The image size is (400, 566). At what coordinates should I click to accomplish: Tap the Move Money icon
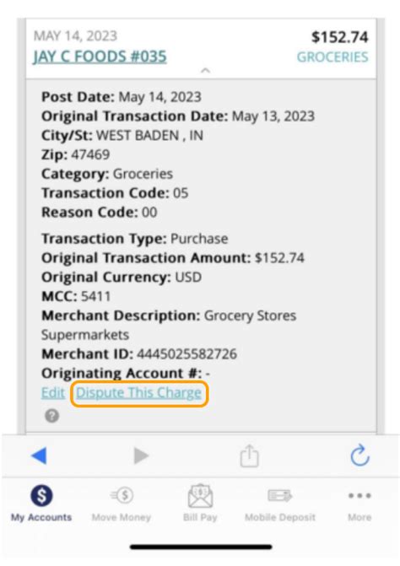[x=122, y=495]
